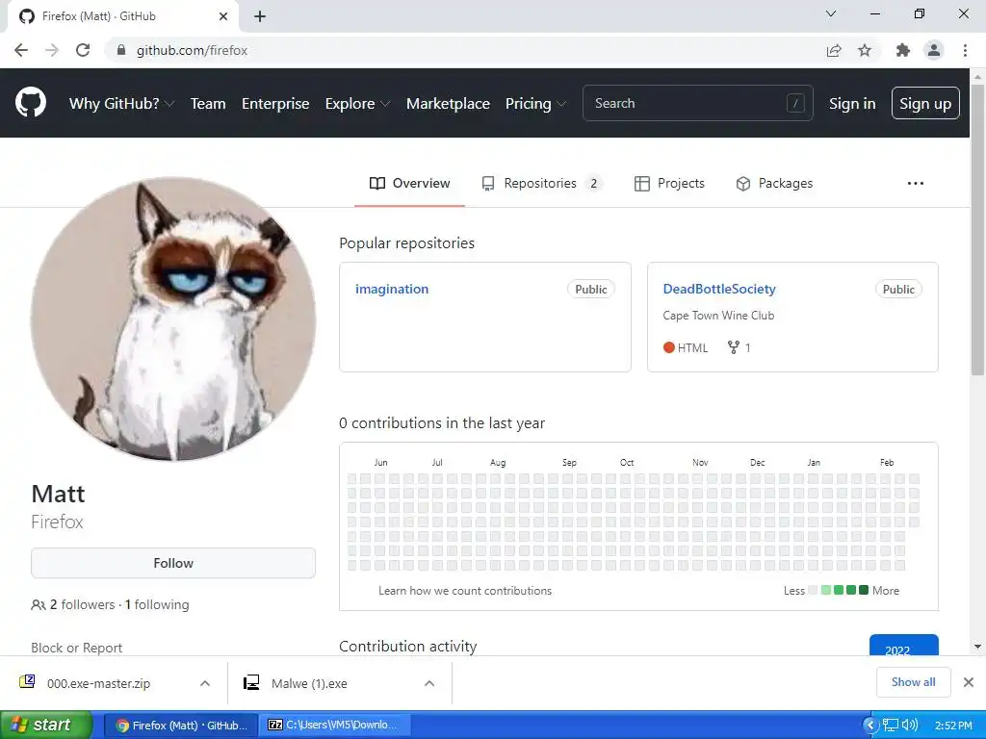Expand hidden tray icons arrow

[870, 726]
